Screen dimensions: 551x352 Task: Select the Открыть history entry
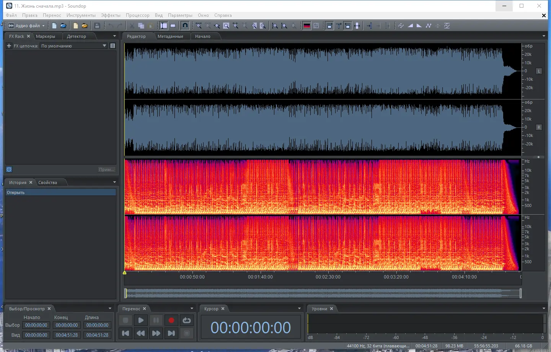[61, 192]
